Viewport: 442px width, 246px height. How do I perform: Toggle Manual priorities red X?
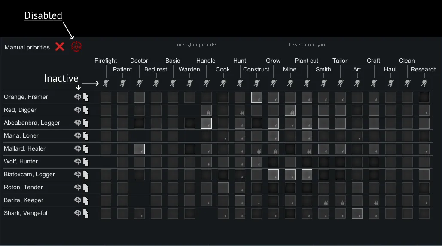[x=60, y=46]
